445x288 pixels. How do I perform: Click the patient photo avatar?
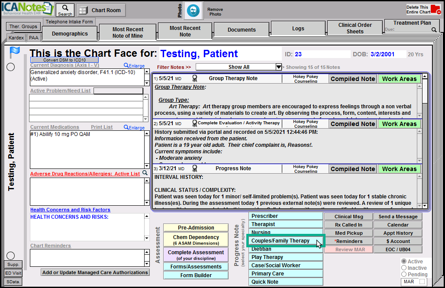[193, 11]
